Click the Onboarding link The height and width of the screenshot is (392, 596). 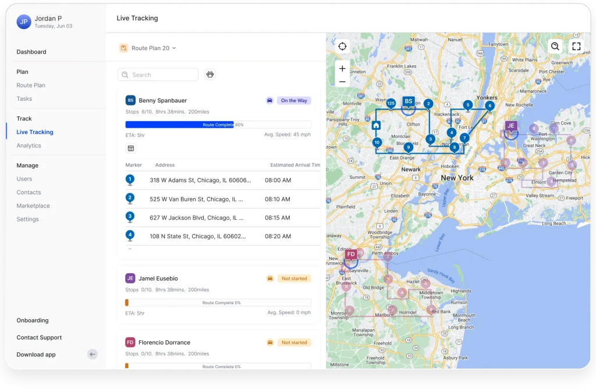33,320
